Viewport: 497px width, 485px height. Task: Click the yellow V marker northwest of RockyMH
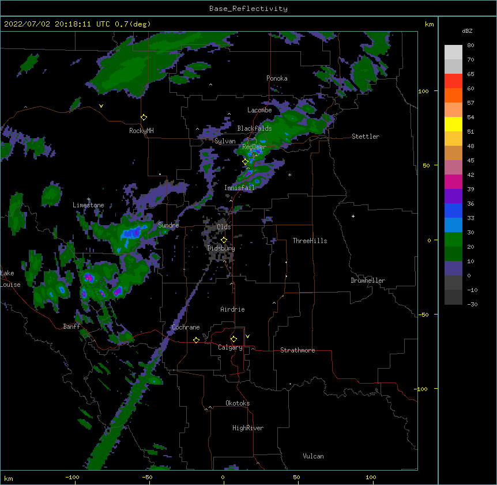[101, 106]
